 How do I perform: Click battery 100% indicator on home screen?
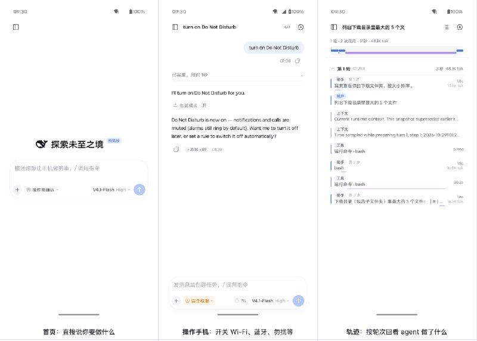click(137, 11)
